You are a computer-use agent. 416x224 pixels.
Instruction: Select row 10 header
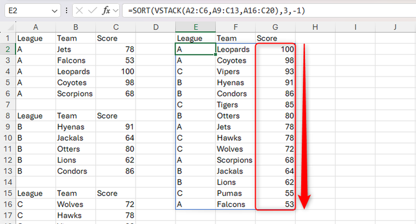click(8, 138)
